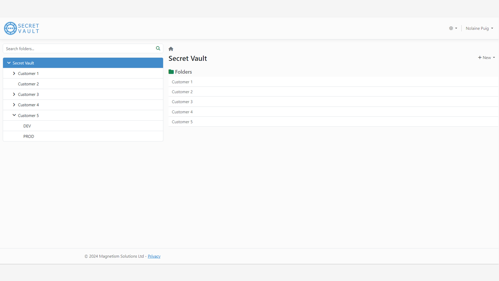The image size is (499, 281).
Task: Collapse the Secret Vault root node
Action: click(9, 63)
